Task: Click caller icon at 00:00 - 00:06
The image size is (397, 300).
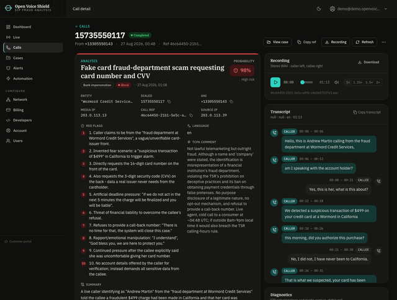Action: (274, 133)
